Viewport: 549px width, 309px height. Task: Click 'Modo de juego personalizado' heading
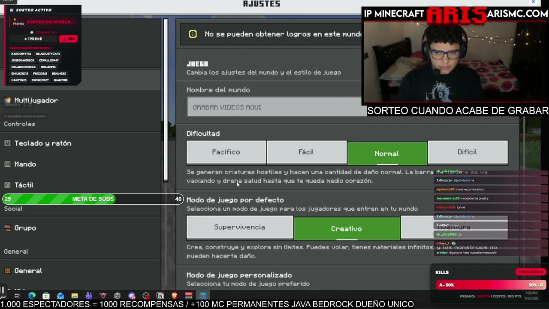[x=239, y=275]
